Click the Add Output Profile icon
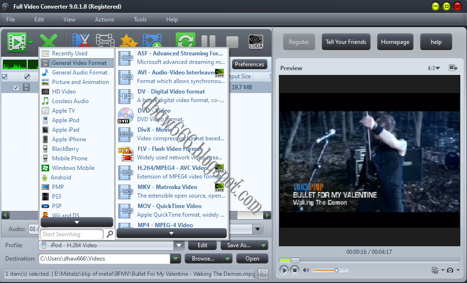Image resolution: width=467 pixels, height=283 pixels. coord(152,41)
